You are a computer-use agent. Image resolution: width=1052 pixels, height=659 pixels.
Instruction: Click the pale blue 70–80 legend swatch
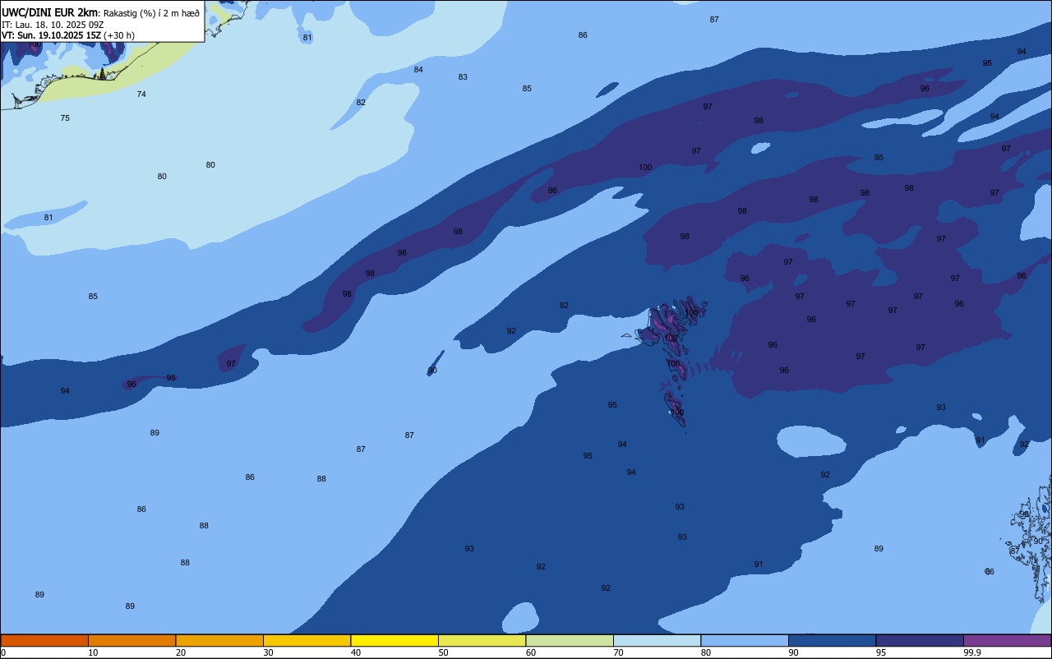[657, 640]
